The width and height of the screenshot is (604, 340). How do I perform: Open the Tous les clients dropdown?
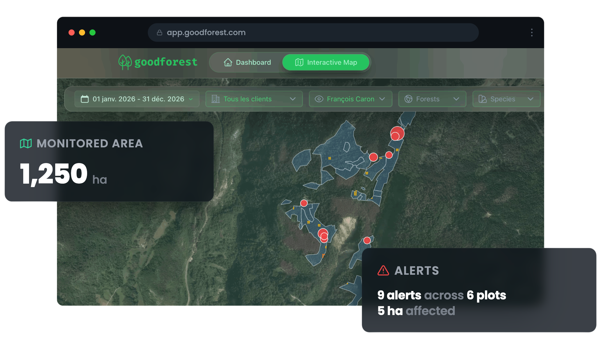click(x=254, y=99)
